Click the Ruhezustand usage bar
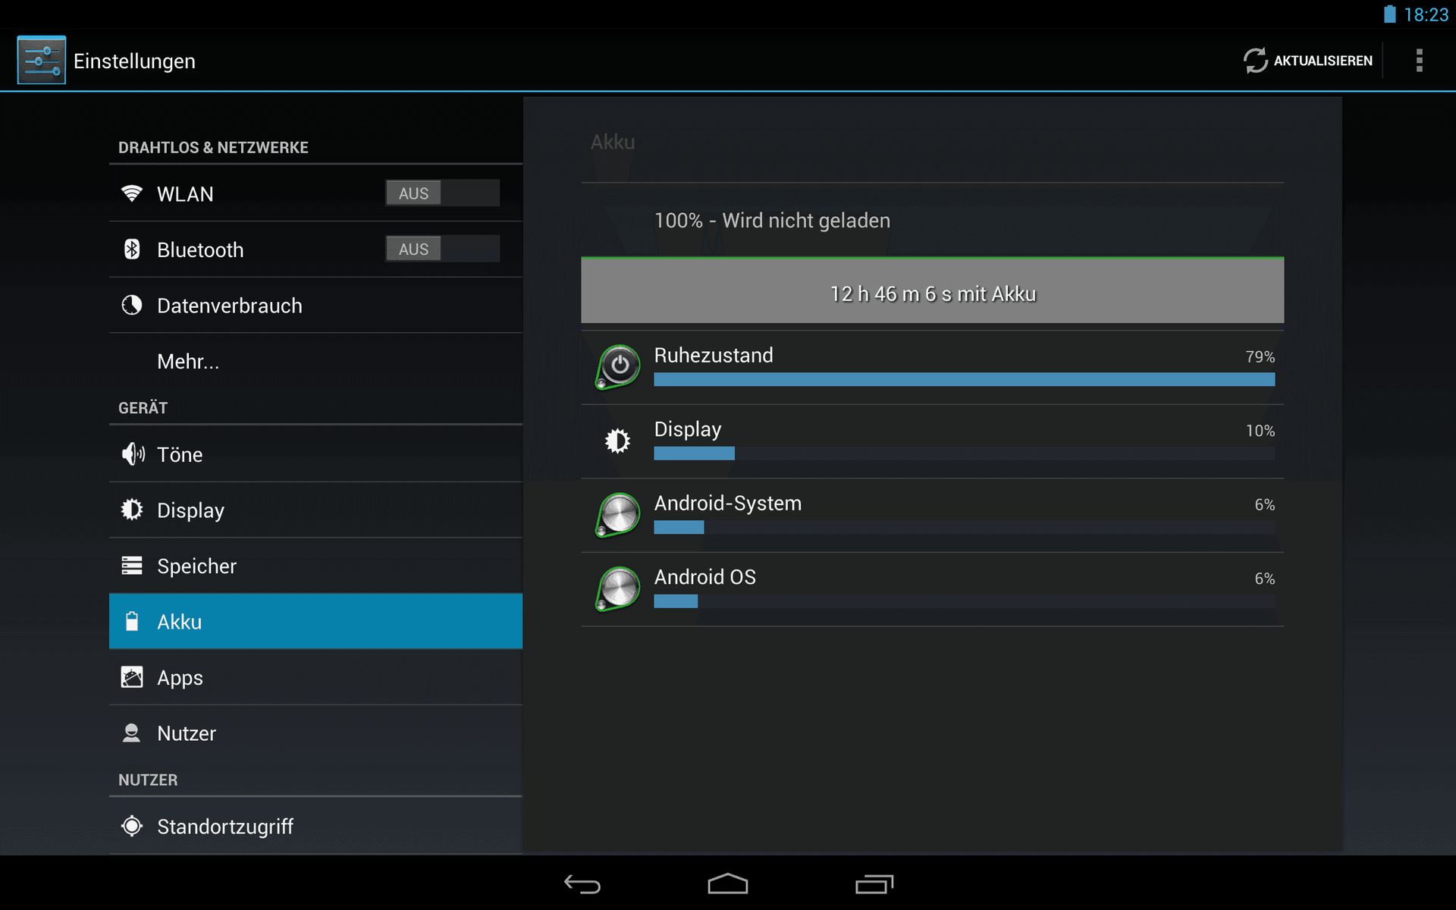The width and height of the screenshot is (1456, 910). 964,379
